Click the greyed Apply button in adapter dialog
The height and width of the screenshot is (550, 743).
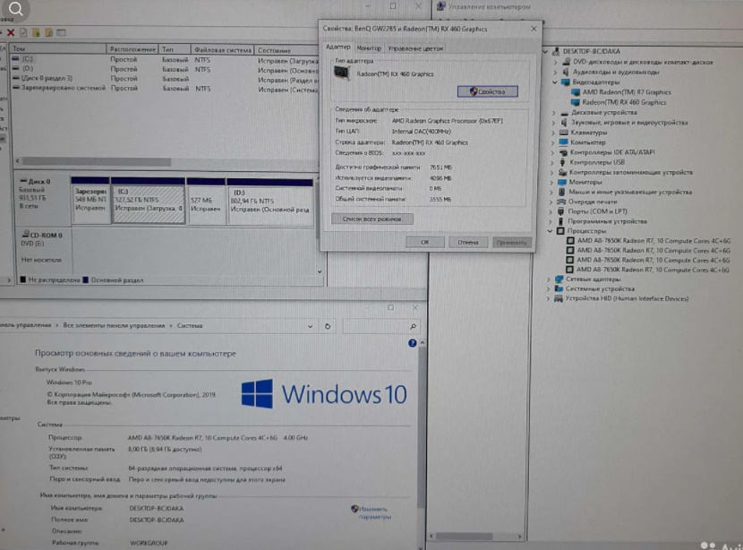(x=511, y=242)
